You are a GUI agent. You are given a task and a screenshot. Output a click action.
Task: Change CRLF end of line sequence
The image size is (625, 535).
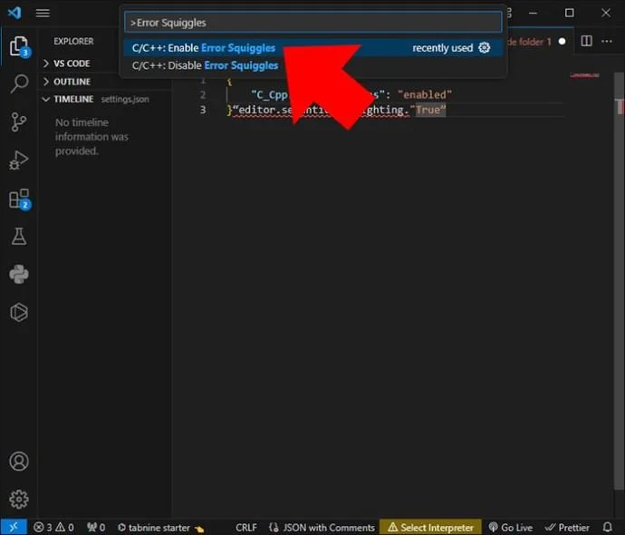pyautogui.click(x=246, y=528)
